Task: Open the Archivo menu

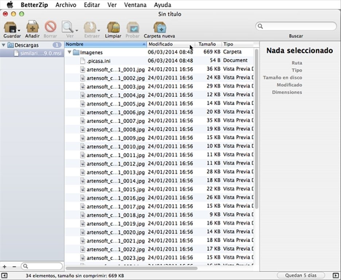Action: coord(66,5)
